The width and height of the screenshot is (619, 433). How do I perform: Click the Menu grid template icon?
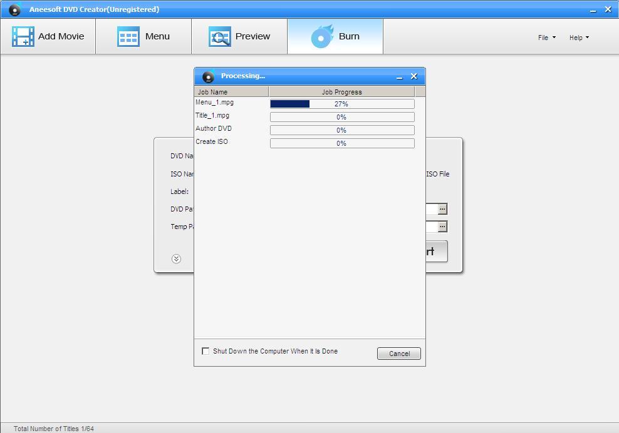(128, 36)
